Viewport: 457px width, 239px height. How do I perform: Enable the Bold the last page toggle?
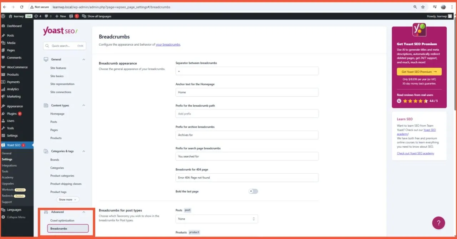click(x=253, y=191)
